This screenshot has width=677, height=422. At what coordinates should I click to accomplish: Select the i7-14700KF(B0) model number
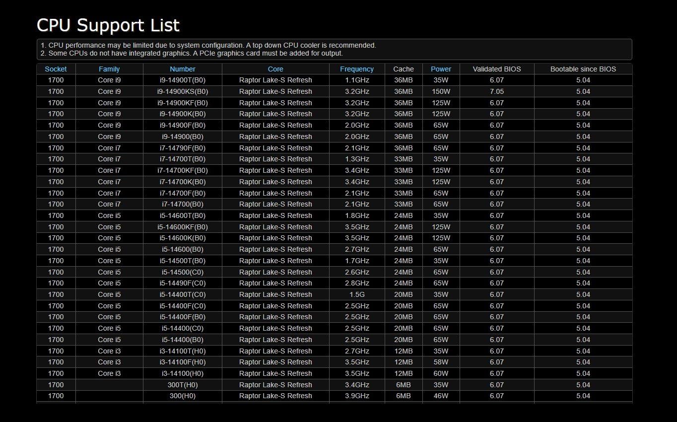(183, 170)
